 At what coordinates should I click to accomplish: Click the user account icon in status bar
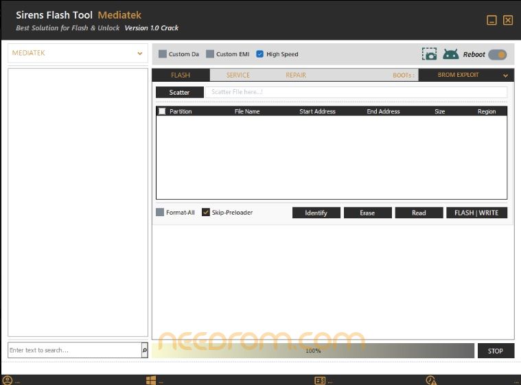[x=8, y=380]
